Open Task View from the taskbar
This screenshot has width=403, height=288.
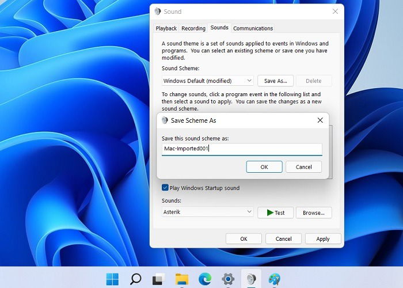(x=158, y=279)
